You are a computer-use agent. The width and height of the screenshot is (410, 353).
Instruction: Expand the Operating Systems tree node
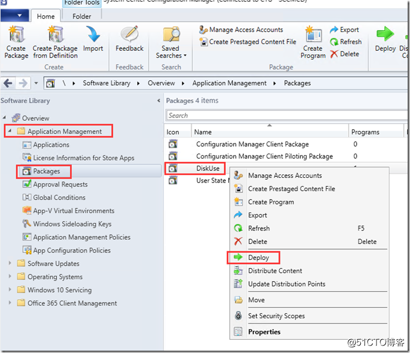(10, 276)
